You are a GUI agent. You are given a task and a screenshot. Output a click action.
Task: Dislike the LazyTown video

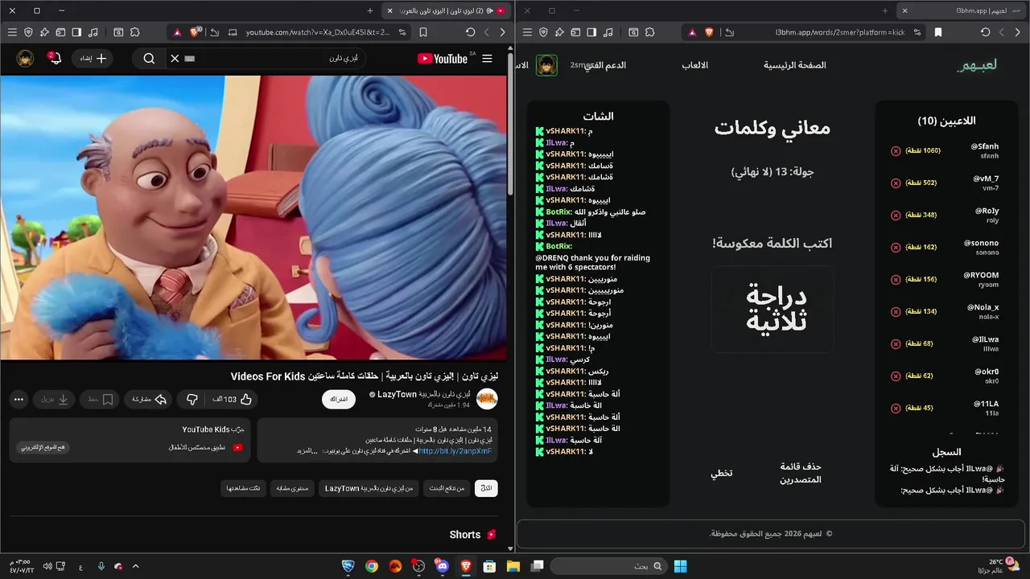click(x=192, y=399)
